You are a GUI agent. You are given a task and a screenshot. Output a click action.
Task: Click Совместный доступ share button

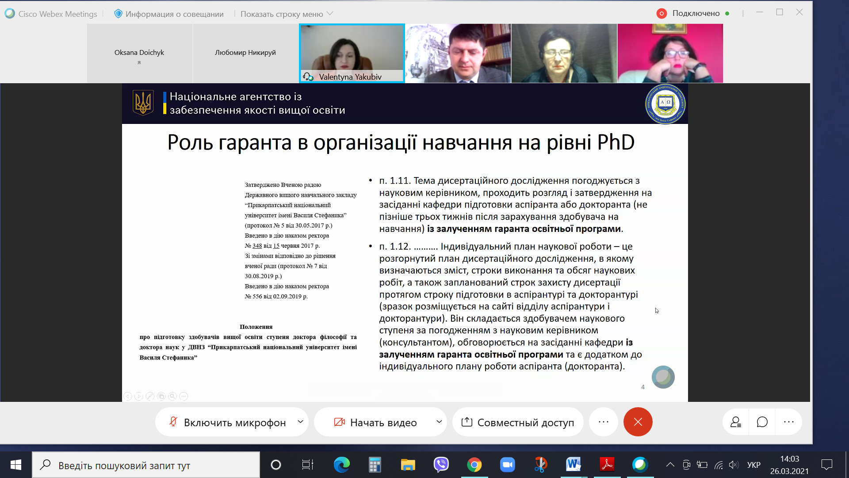[517, 422]
